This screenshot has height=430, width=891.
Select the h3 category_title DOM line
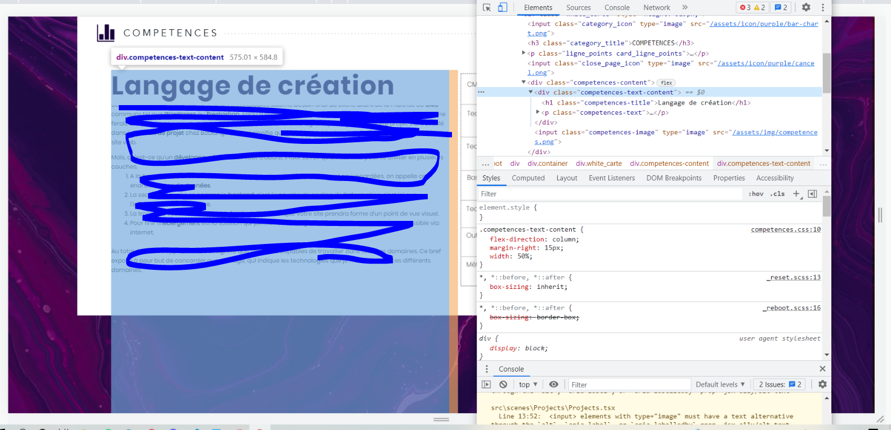[x=611, y=43]
